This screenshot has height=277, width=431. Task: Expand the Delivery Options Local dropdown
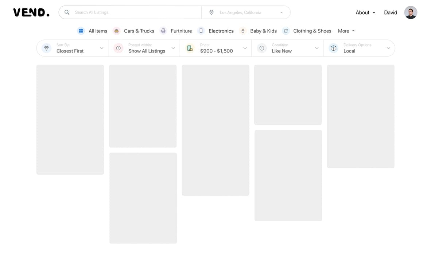pyautogui.click(x=359, y=48)
